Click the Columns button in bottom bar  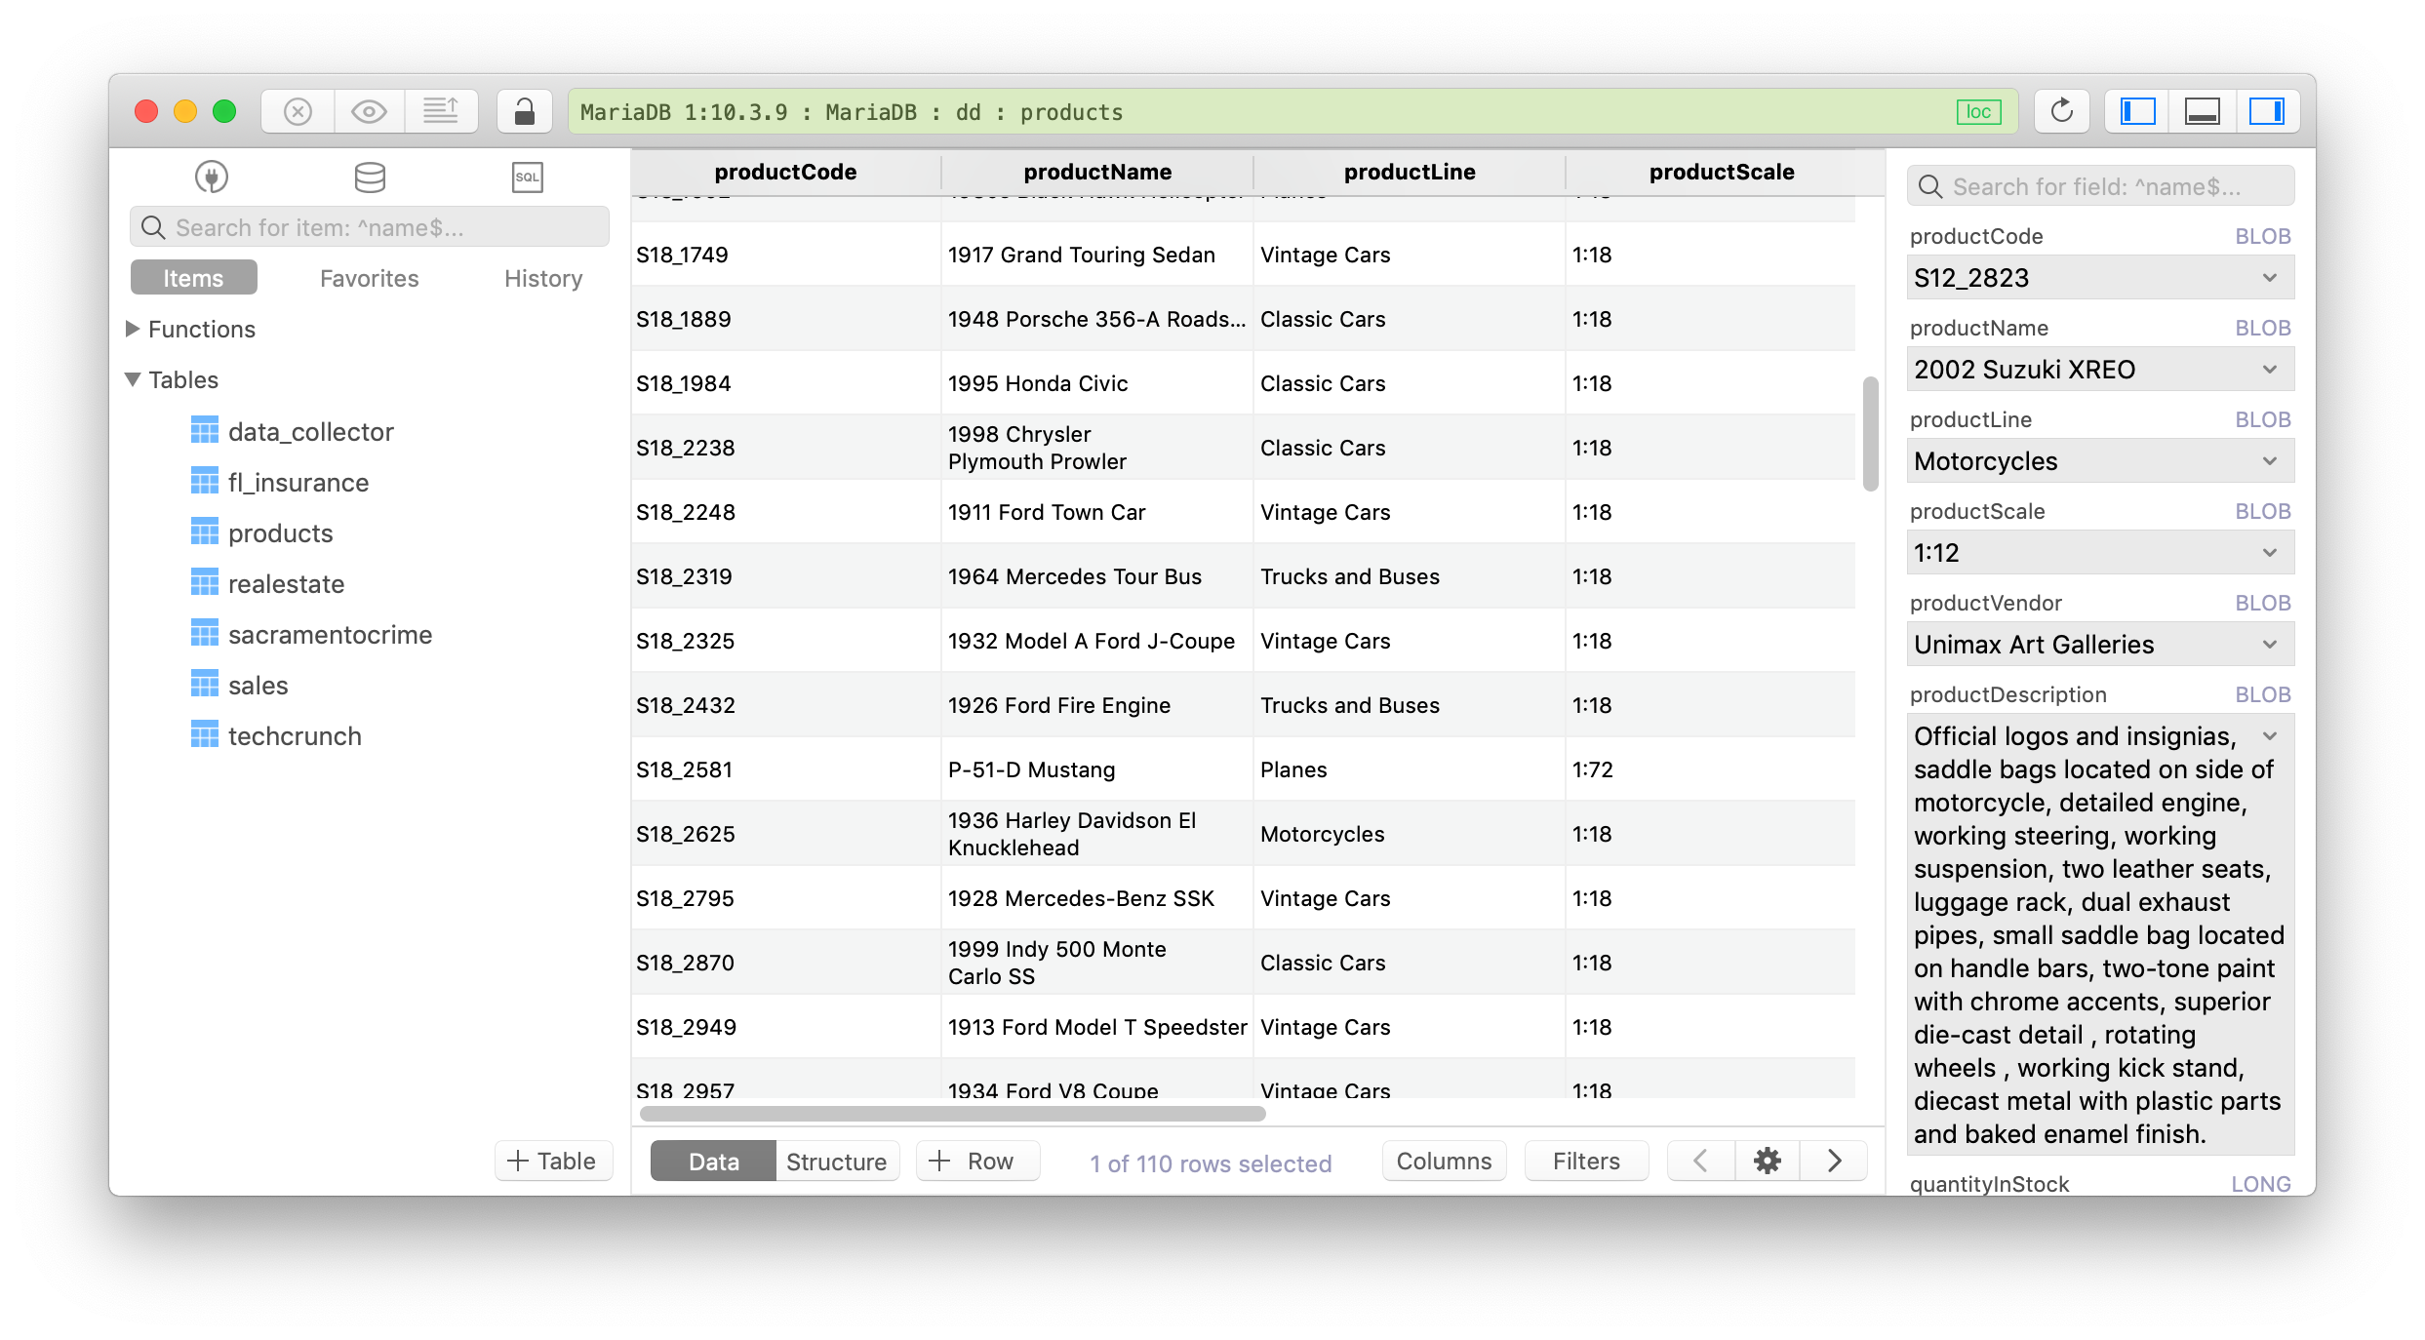1442,1161
